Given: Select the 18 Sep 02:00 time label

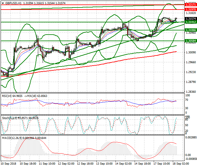Looking at the screenshot, I should point(181,164).
